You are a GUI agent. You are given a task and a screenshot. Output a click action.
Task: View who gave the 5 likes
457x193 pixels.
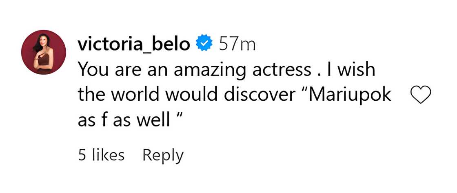point(101,155)
